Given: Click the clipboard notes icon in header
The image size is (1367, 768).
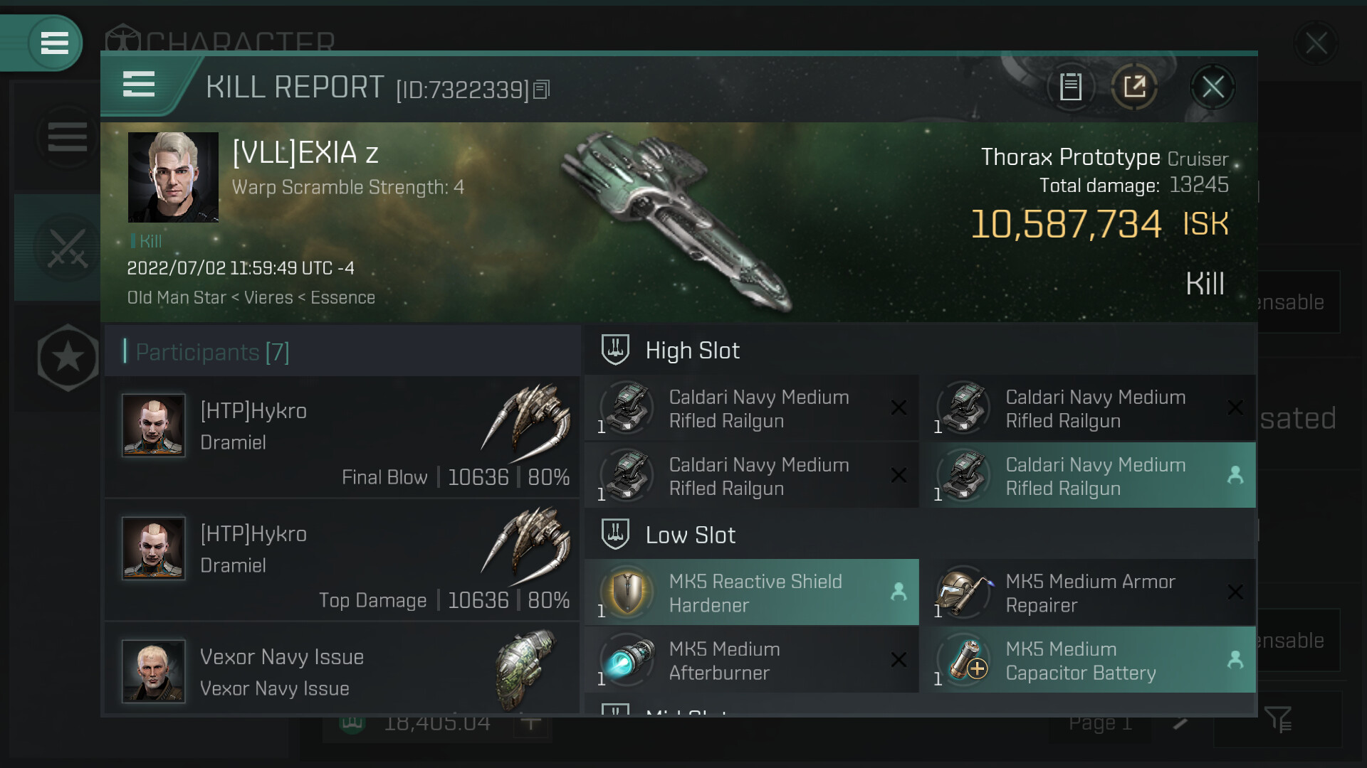Looking at the screenshot, I should pos(1070,87).
